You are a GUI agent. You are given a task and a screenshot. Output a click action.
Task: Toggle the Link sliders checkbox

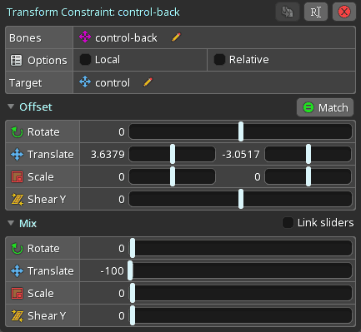[x=288, y=223]
